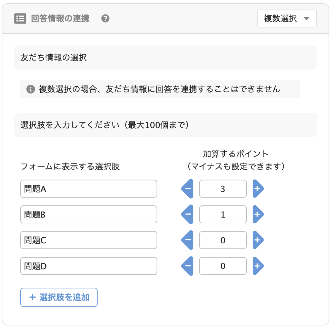The image size is (334, 329).
Task: Click the 問題C choice text field
Action: click(89, 240)
